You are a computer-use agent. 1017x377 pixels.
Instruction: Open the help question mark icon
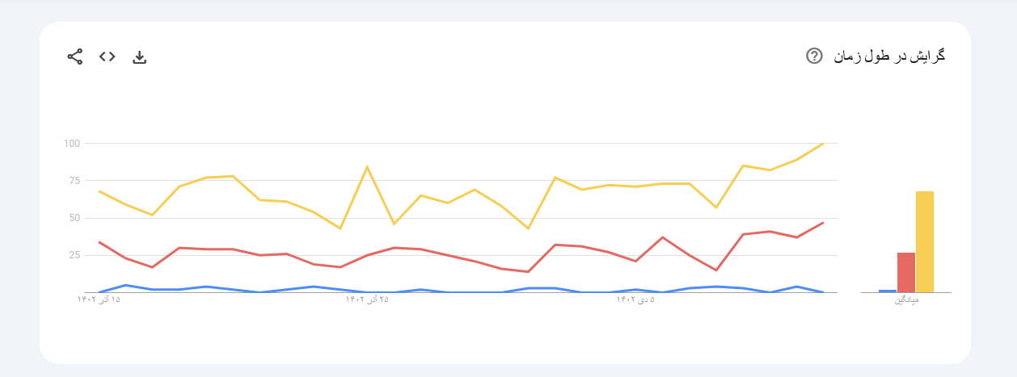click(814, 56)
